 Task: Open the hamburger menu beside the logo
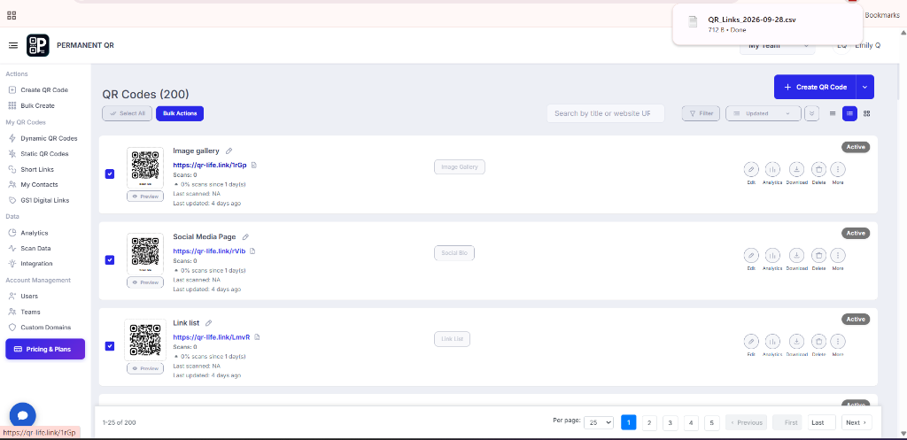[13, 45]
